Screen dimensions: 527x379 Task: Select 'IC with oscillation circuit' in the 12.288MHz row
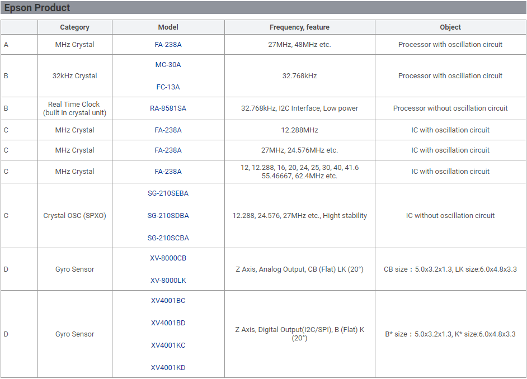tap(450, 130)
